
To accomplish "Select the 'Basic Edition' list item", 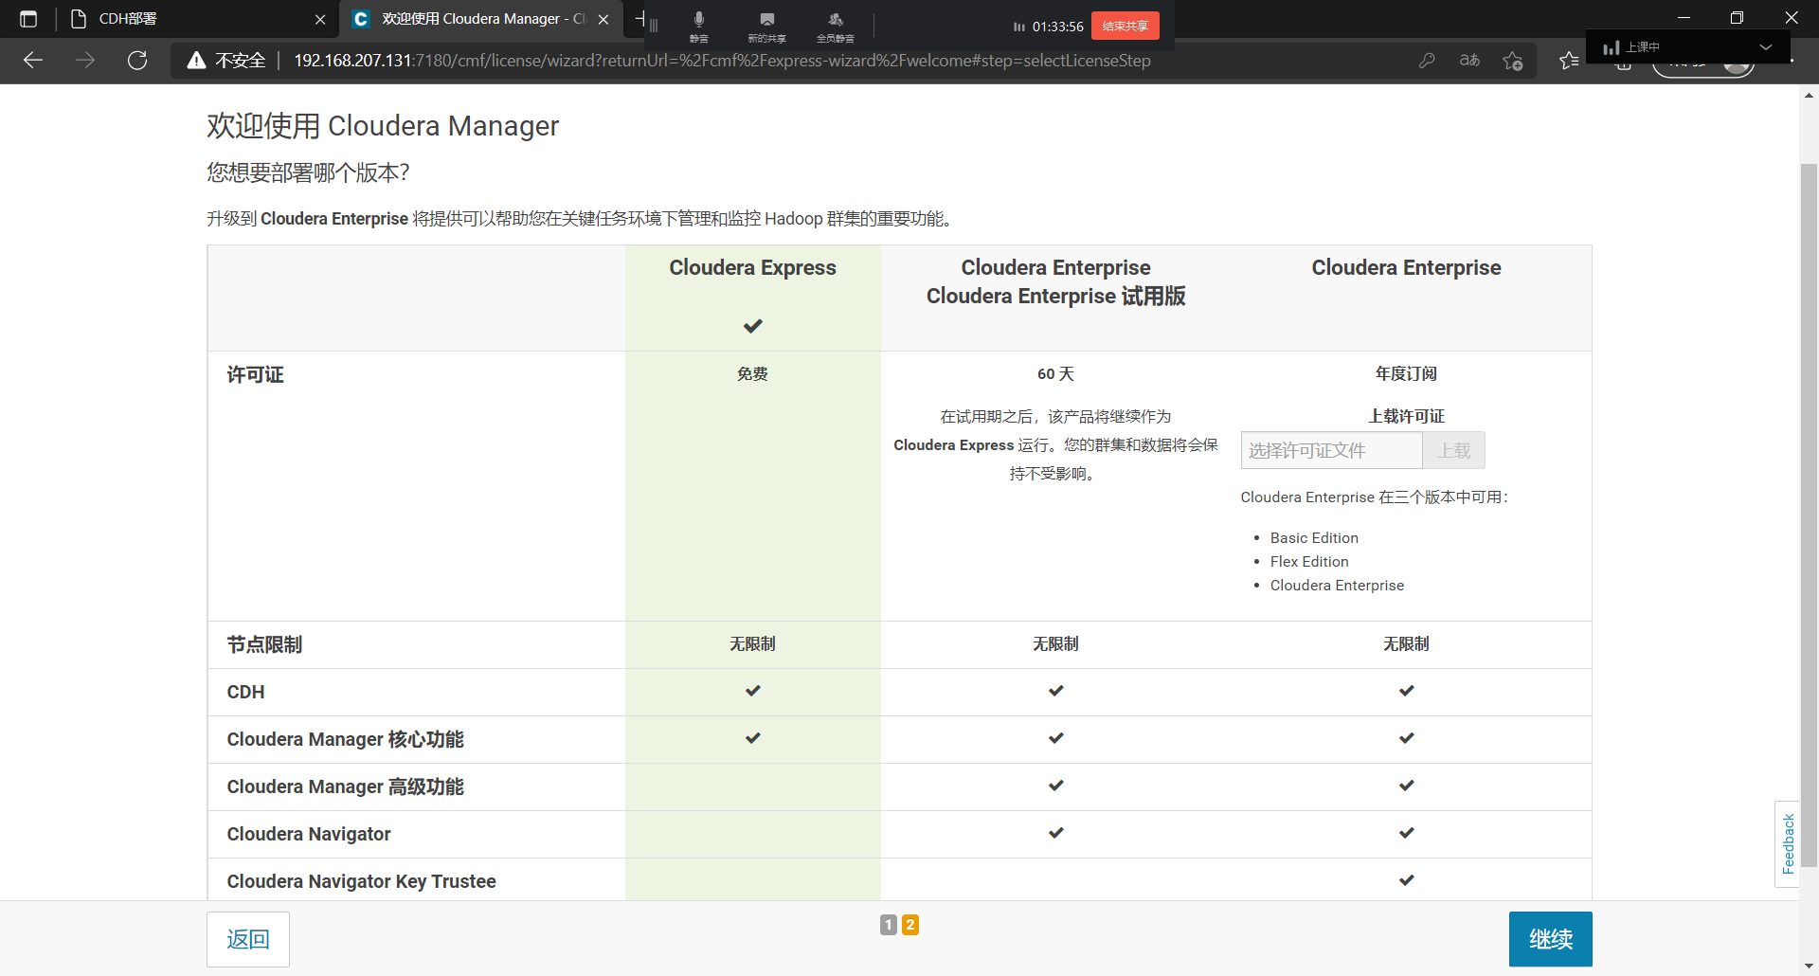I will [1314, 537].
